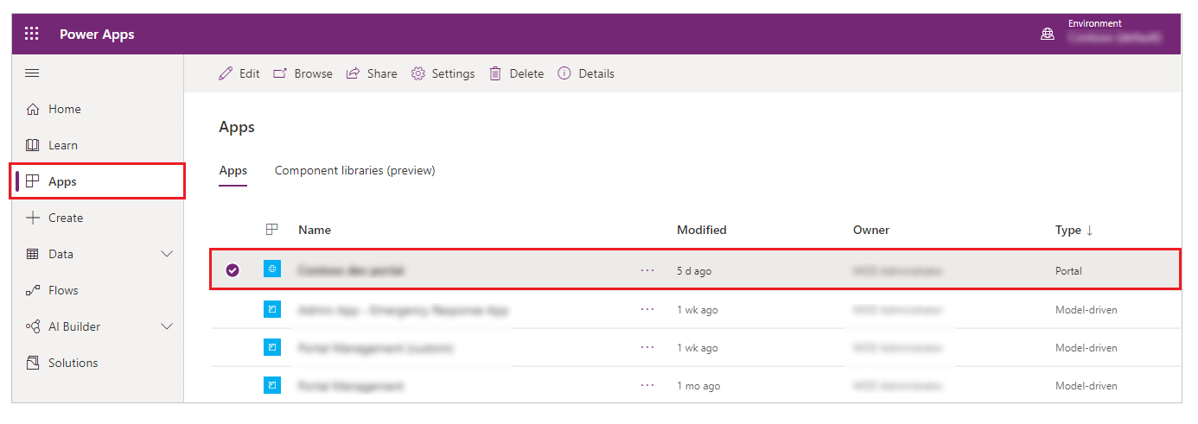The image size is (1198, 424).
Task: Collapse the left navigation hamburger menu
Action: [x=32, y=73]
